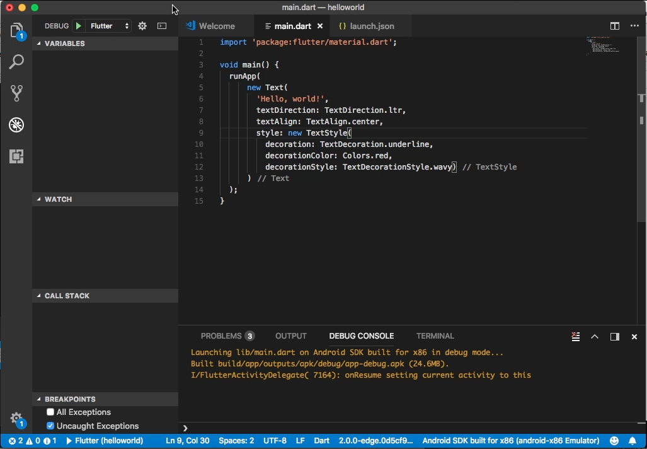Toggle the All Exceptions breakpoint checkbox
The width and height of the screenshot is (647, 449).
(50, 412)
